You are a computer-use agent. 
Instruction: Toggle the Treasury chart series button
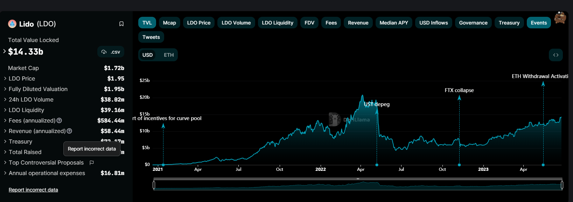(509, 23)
